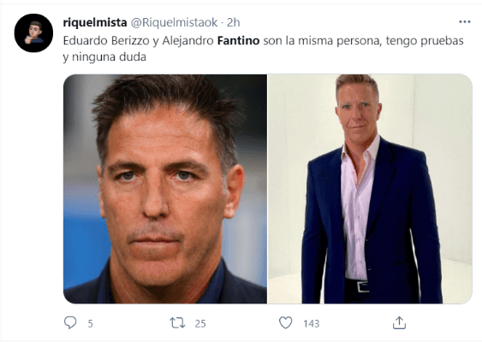Viewport: 482px width, 342px height.
Task: Open the @Riquelmistaok handle link
Action: (x=175, y=22)
